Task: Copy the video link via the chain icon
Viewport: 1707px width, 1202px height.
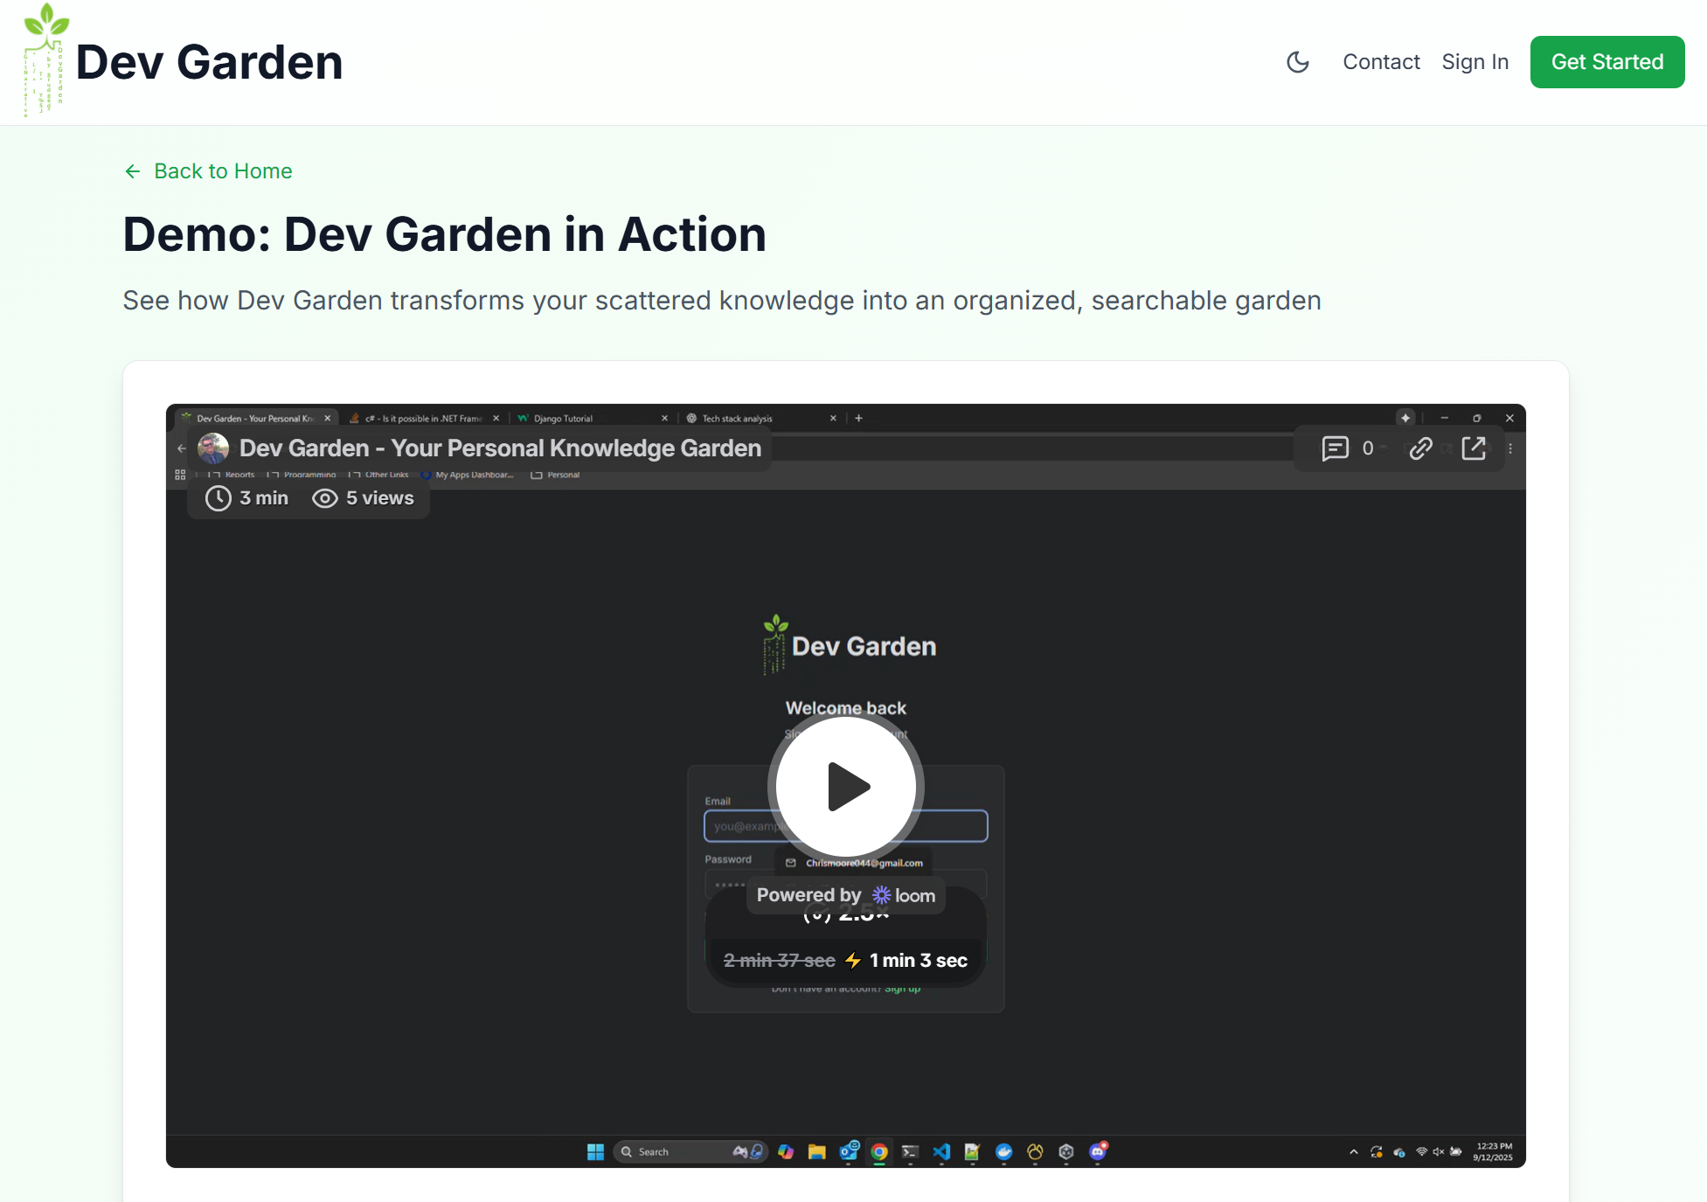Action: coord(1420,448)
